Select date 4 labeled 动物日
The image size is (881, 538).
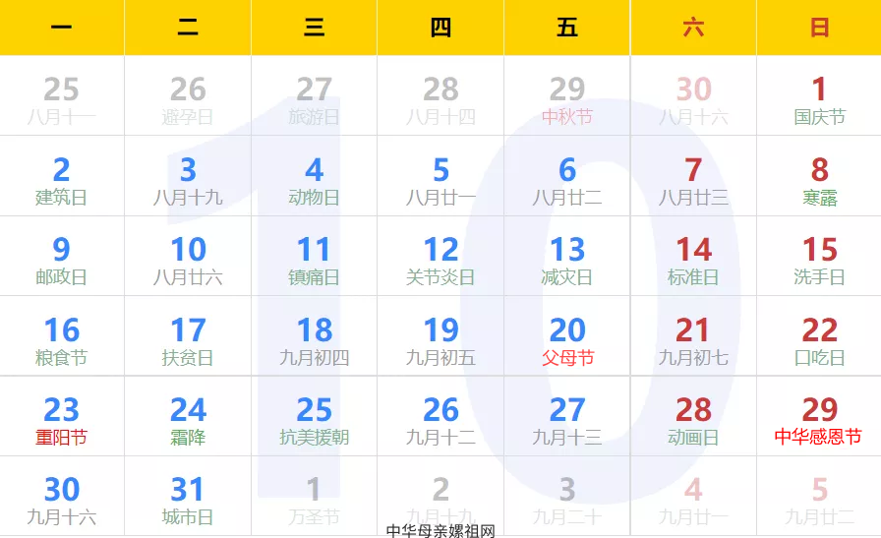314,176
